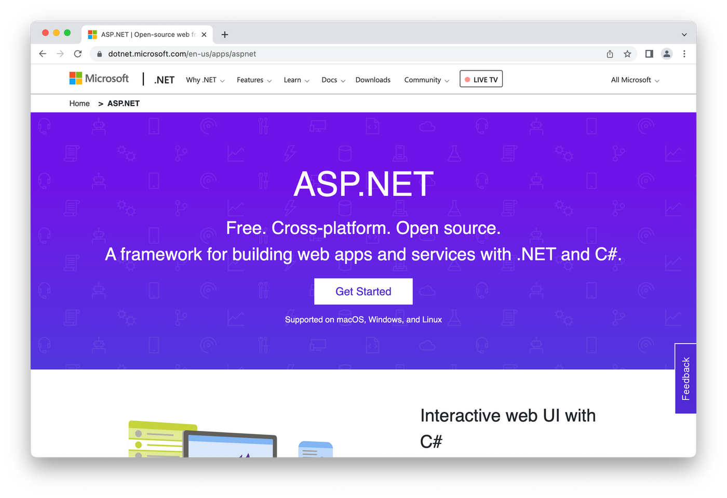Open the three-dot browser menu
Screen dimensions: 727x498
pos(684,54)
